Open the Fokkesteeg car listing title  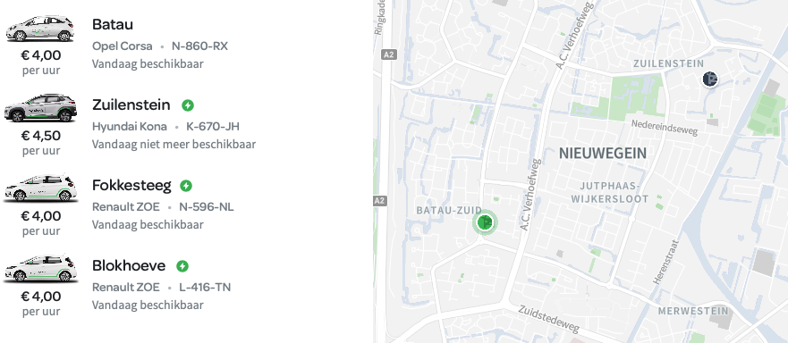(x=131, y=185)
